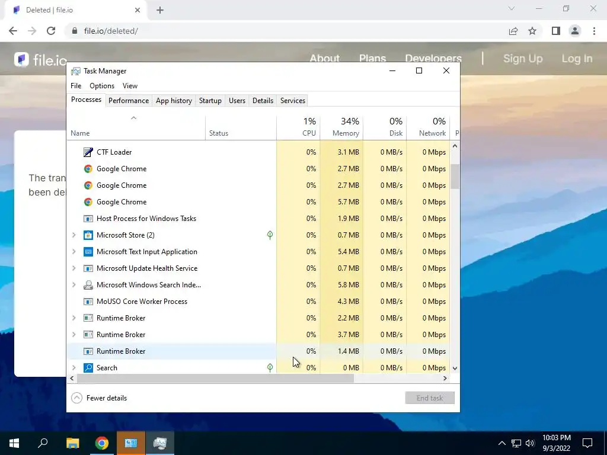Switch to the Users tab

[237, 101]
